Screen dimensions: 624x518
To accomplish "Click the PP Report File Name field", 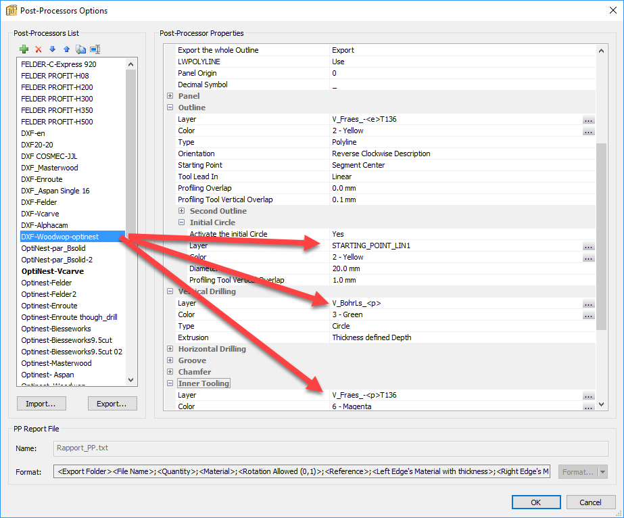I will tap(331, 448).
